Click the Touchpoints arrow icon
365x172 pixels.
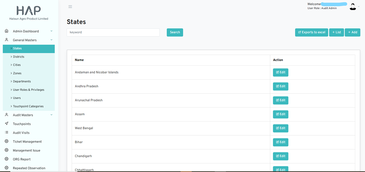[x=7, y=124]
